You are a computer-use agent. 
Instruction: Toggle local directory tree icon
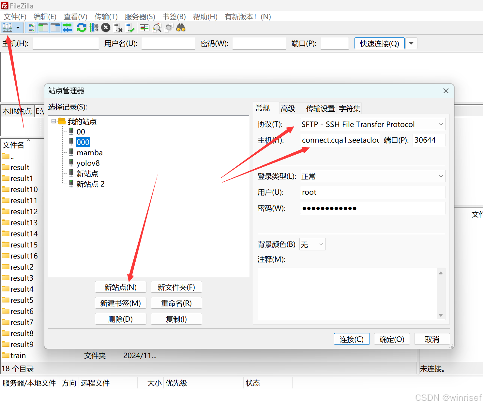tap(43, 28)
